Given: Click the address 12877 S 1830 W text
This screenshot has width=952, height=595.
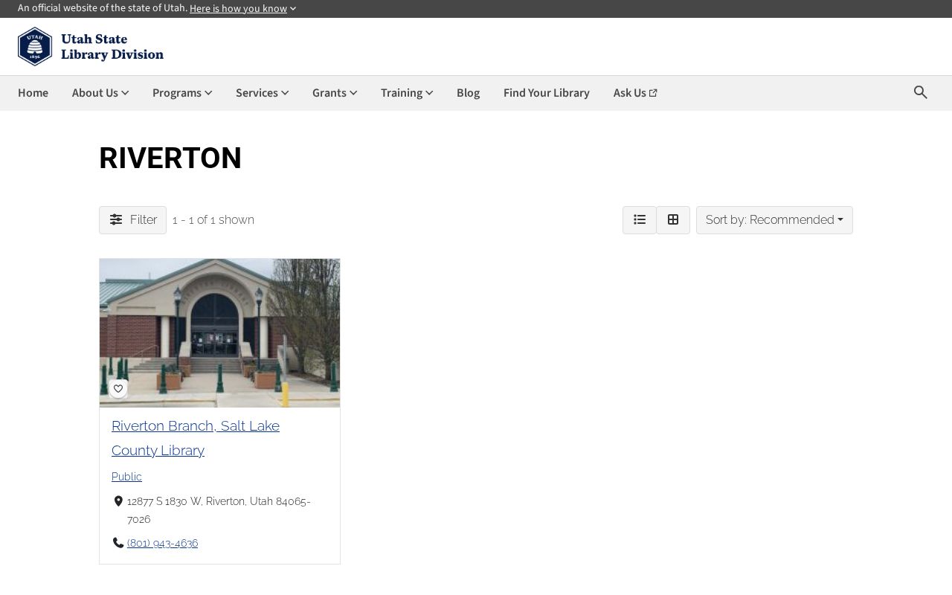Looking at the screenshot, I should pyautogui.click(x=219, y=510).
